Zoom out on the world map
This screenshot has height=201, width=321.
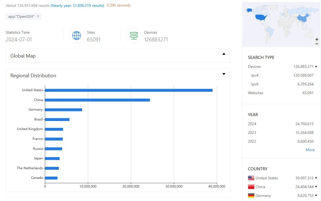tap(317, 44)
